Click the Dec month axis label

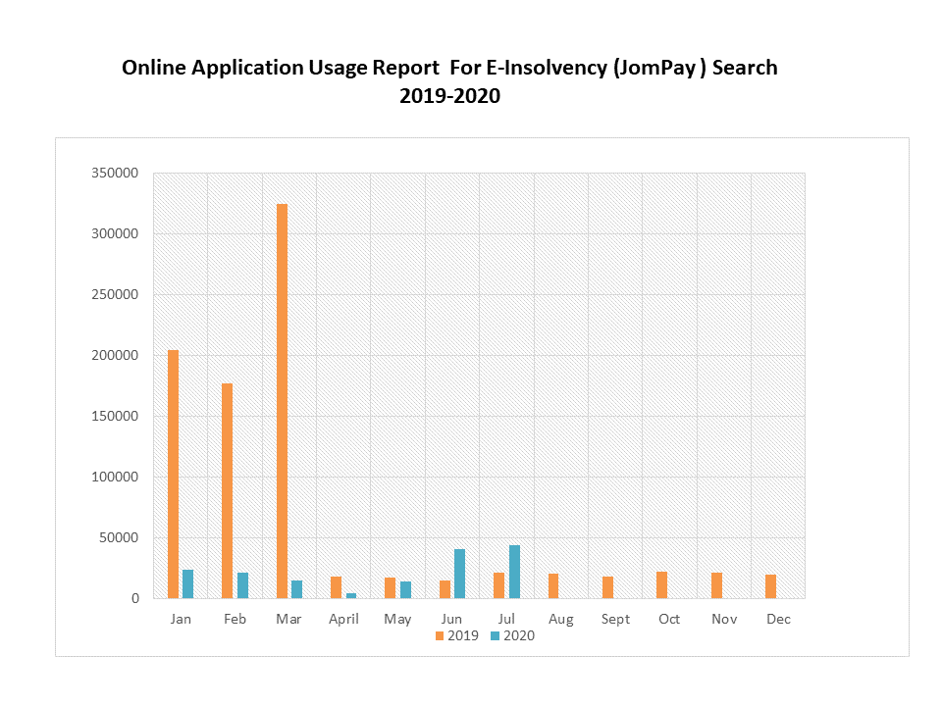click(x=778, y=619)
